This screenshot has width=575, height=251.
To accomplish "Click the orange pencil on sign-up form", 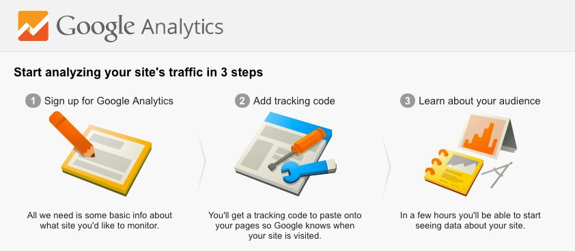I will point(72,134).
